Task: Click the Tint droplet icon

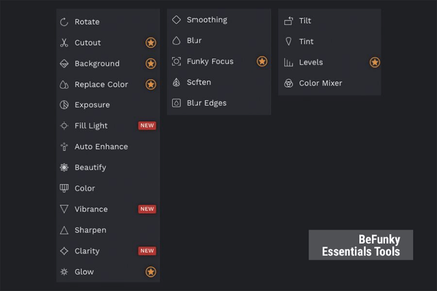Action: 288,41
